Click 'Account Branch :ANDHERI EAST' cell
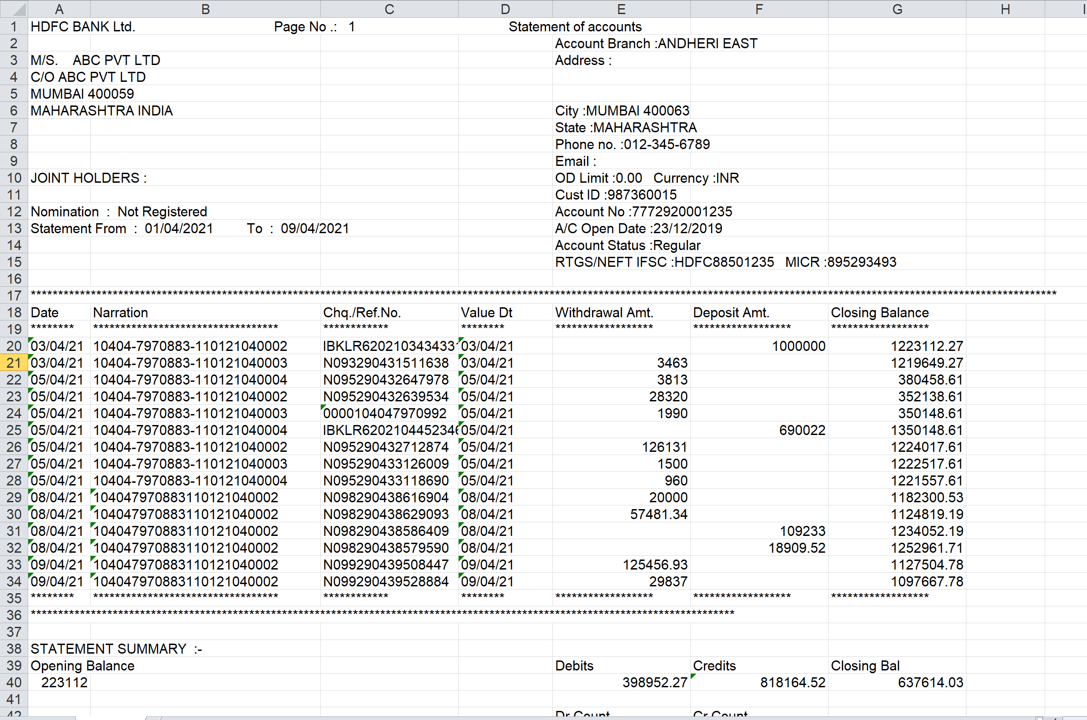 coord(656,43)
